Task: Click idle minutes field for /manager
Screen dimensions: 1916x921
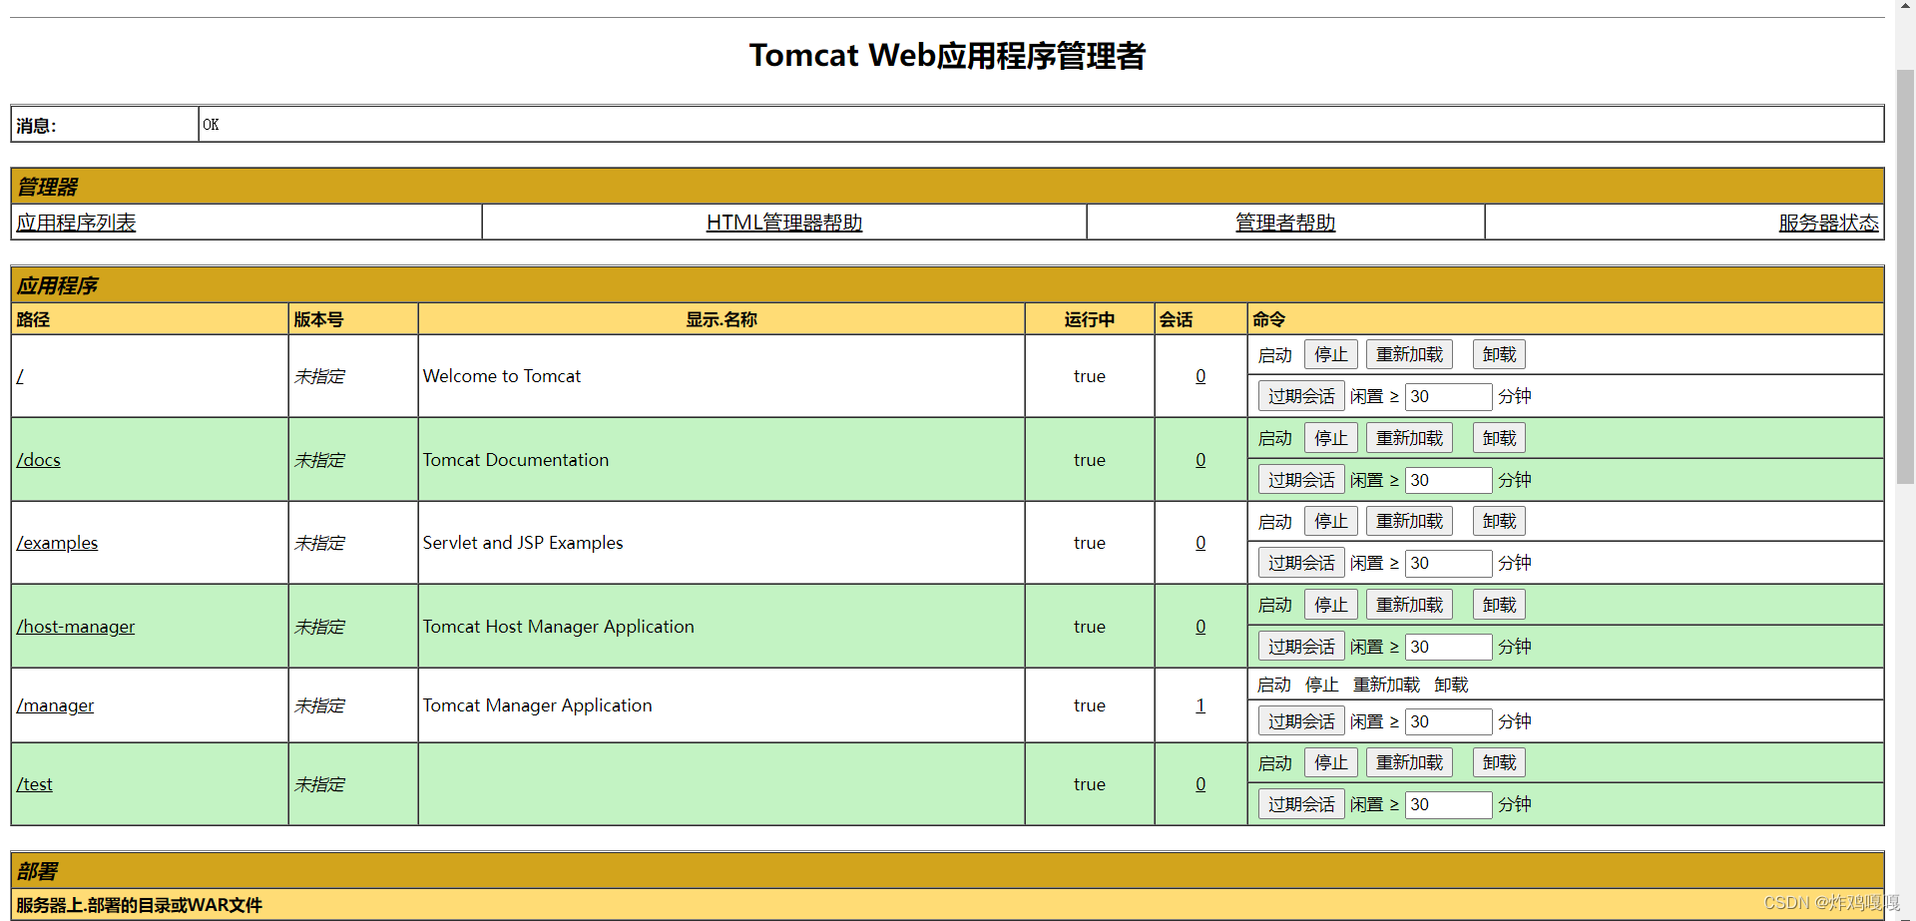Action: coord(1449,721)
